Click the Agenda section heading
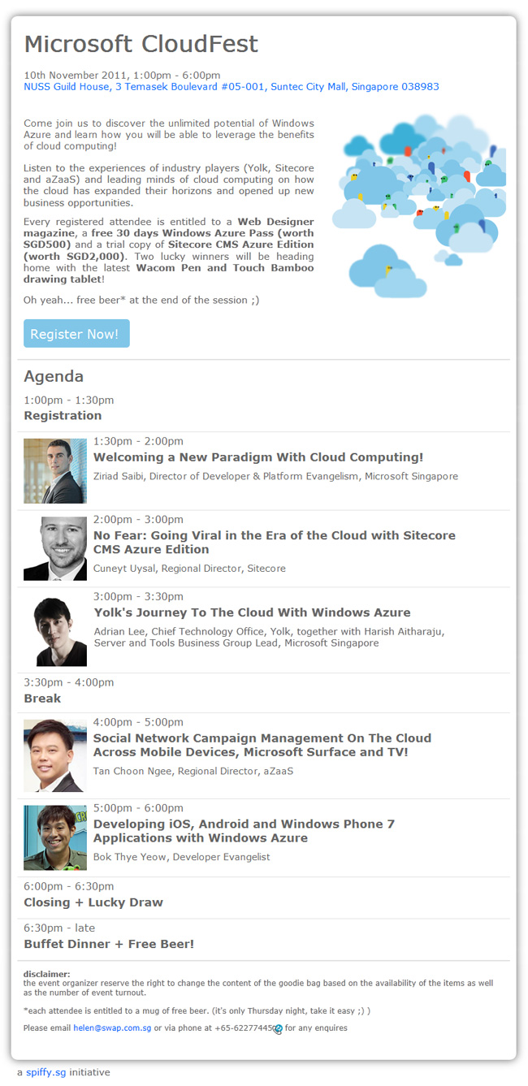Viewport: 528px width, 1086px height. (54, 377)
